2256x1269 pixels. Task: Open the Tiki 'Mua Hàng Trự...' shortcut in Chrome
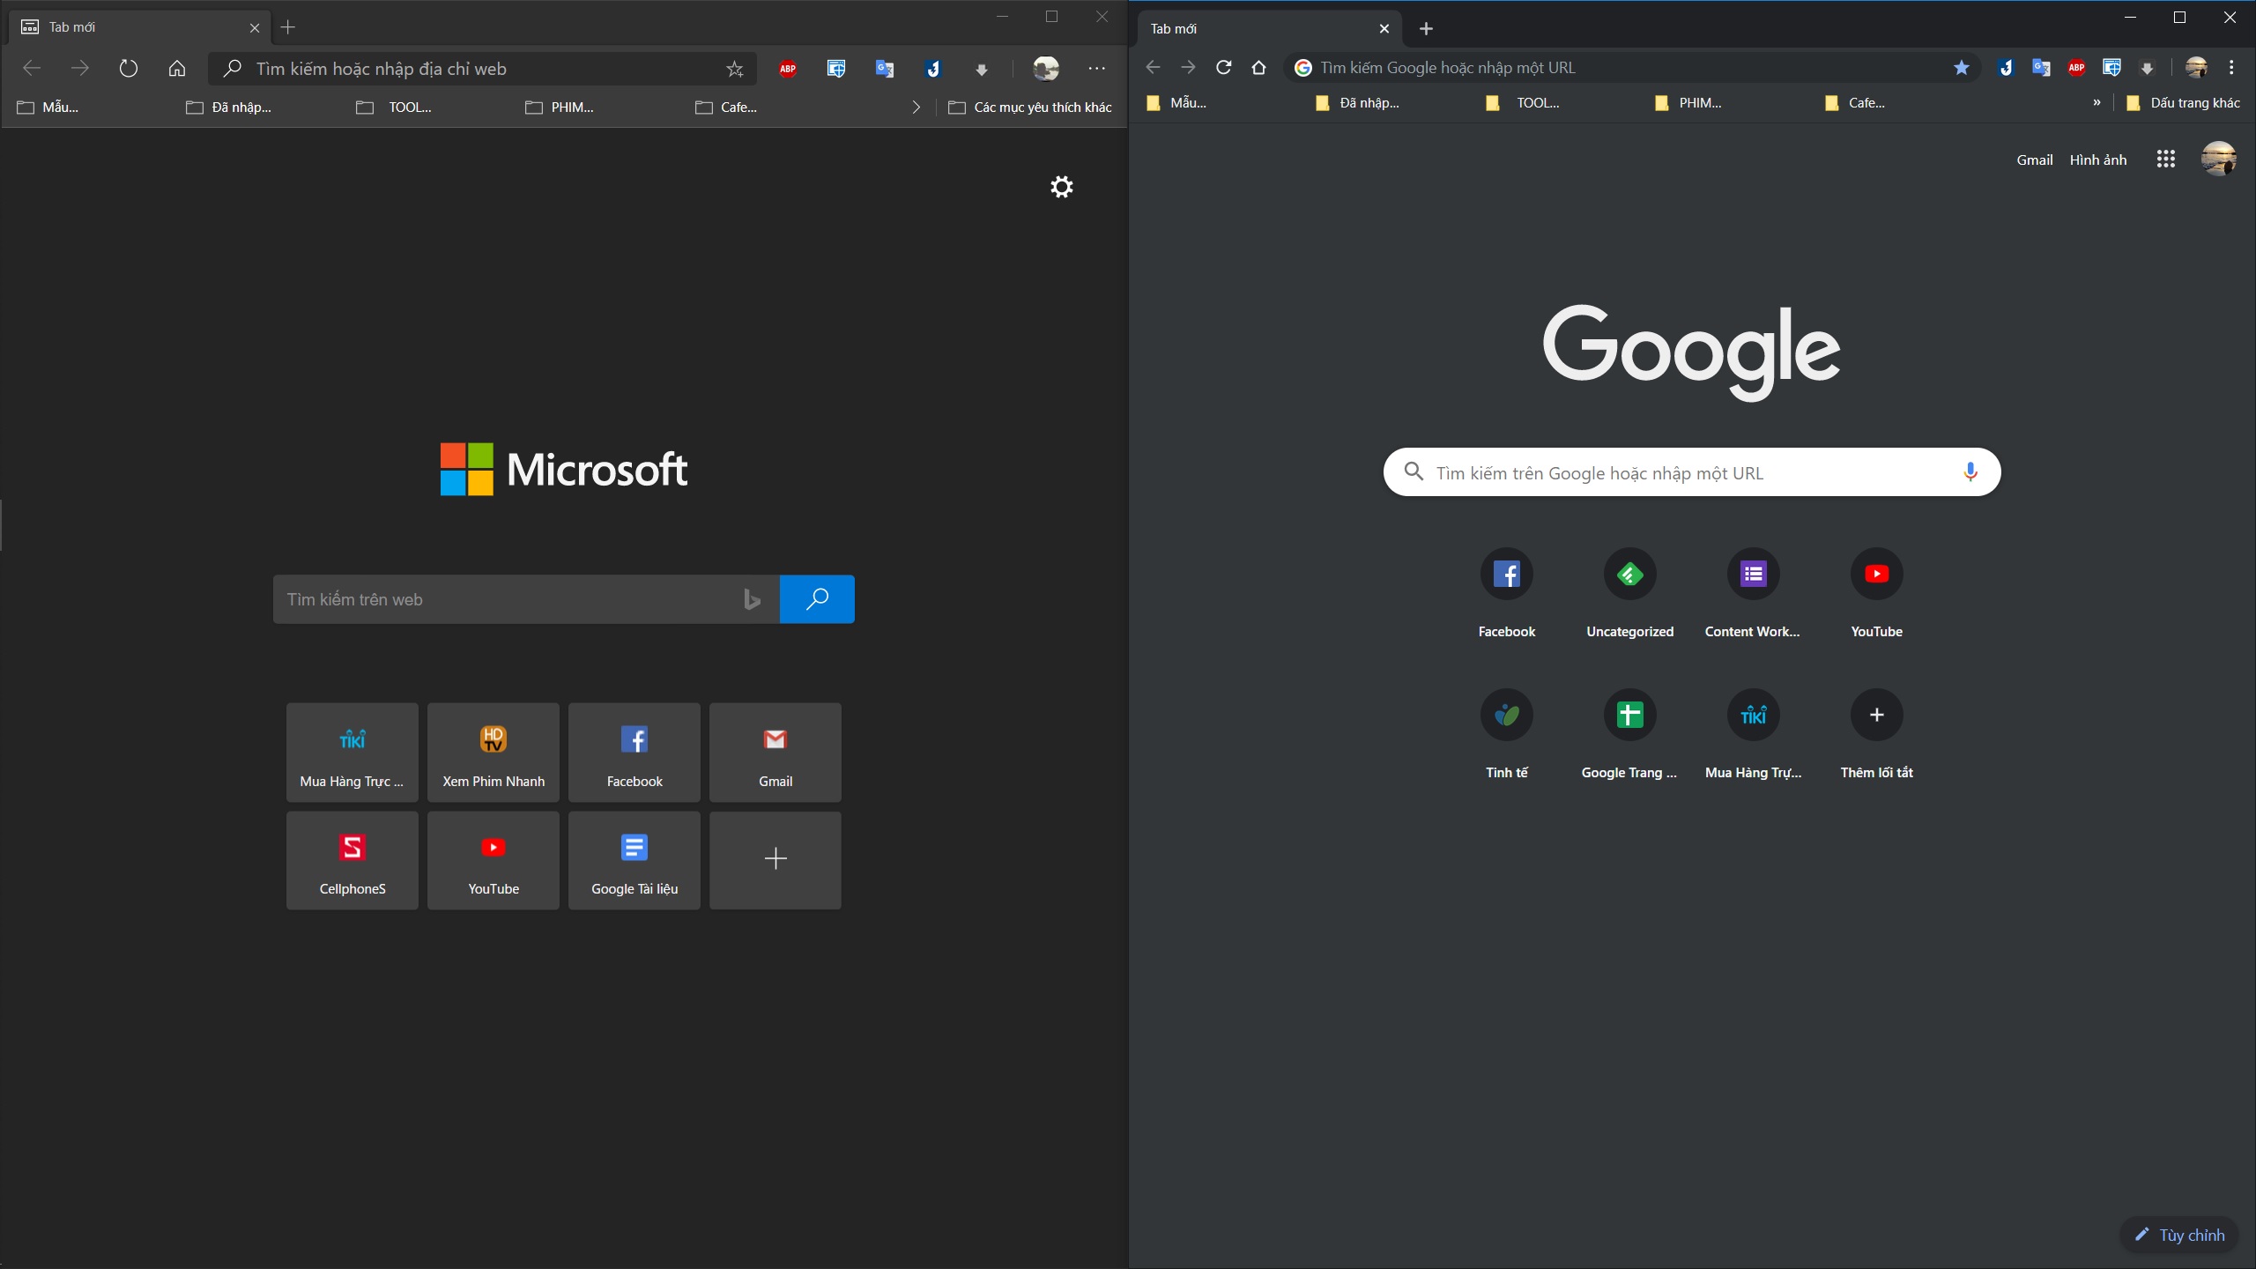pyautogui.click(x=1753, y=733)
